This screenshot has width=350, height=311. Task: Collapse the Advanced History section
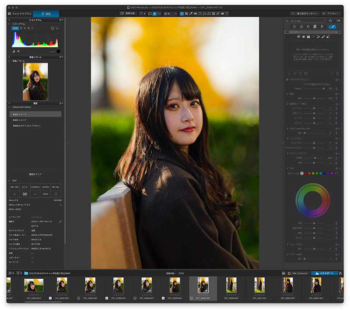[x=9, y=107]
